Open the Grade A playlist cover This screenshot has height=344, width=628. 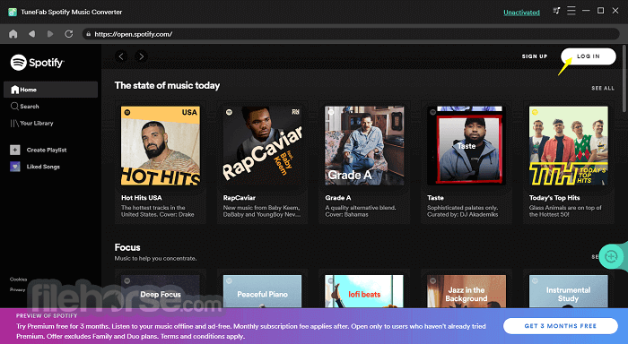(364, 146)
